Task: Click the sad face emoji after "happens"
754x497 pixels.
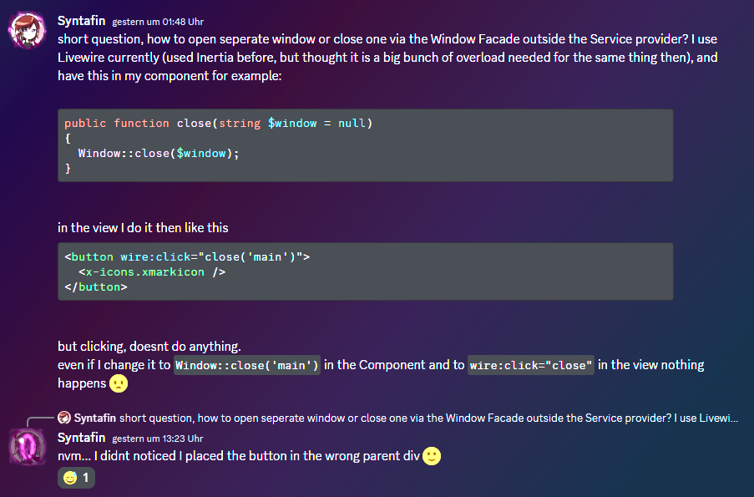Action: point(119,383)
